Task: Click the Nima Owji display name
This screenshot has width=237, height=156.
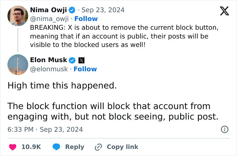Action: [49, 10]
